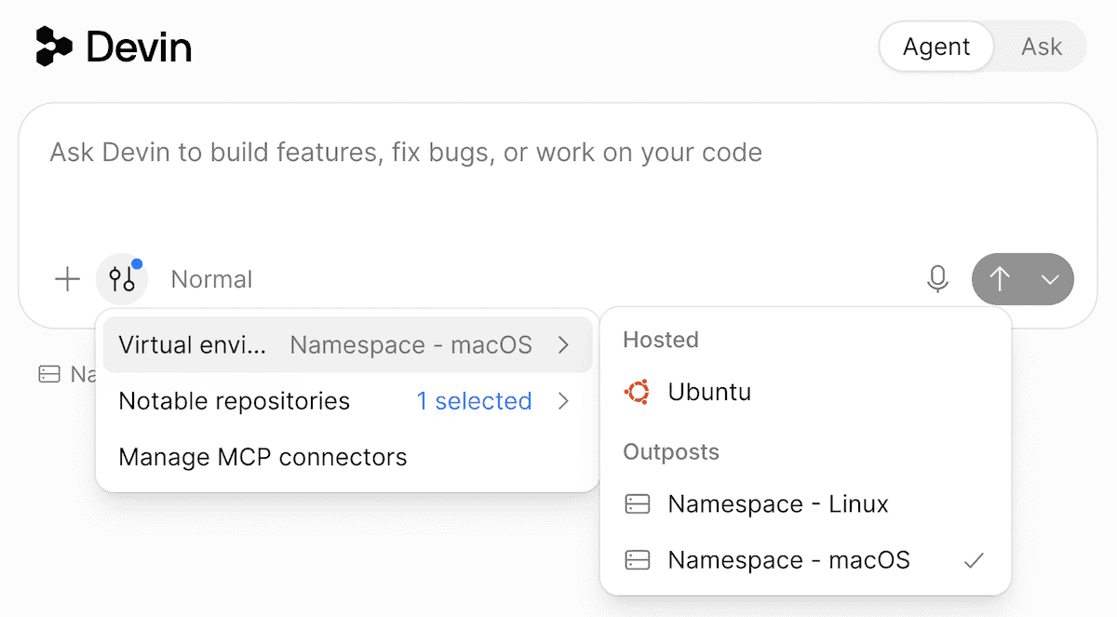Click the Devin wordmark text
The image size is (1117, 617).
click(139, 47)
